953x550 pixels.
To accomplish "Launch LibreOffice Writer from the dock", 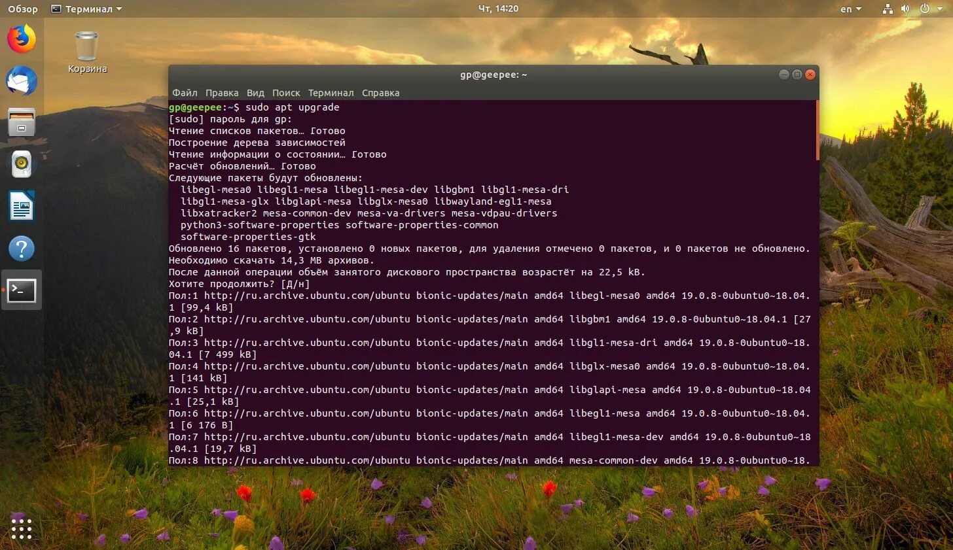I will coord(22,206).
